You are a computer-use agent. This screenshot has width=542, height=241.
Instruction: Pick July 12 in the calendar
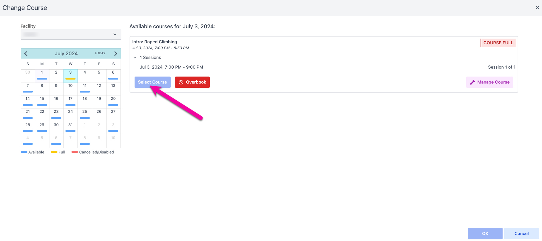point(99,89)
